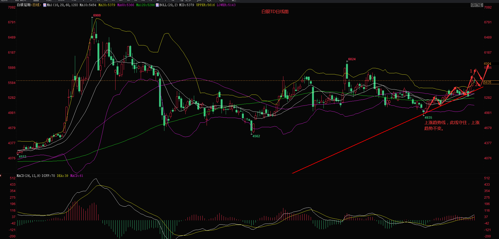
Task: Open the 日线 period selector
Action: pyautogui.click(x=36, y=5)
